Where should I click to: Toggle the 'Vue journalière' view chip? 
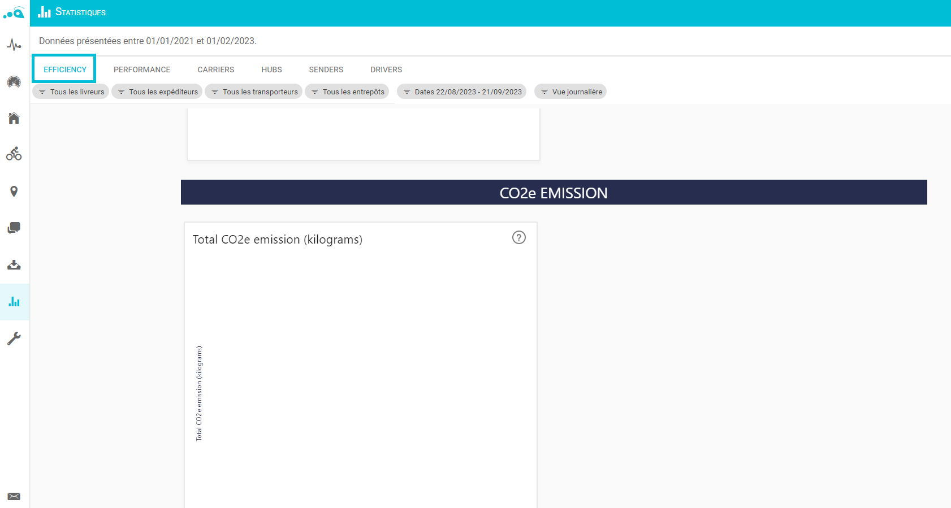[570, 92]
